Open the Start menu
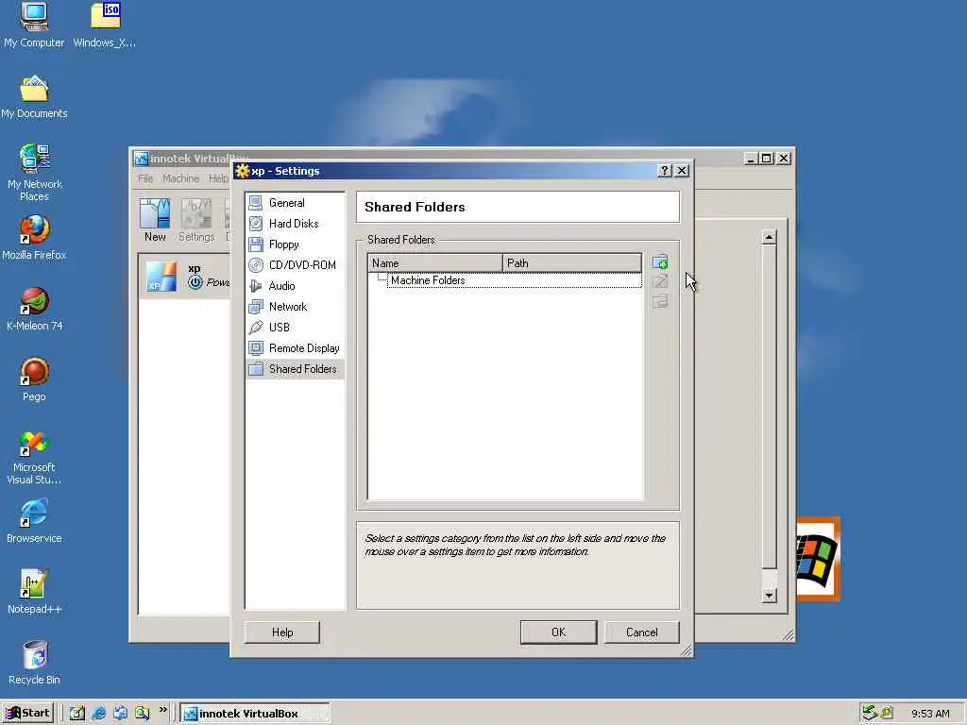 [27, 714]
